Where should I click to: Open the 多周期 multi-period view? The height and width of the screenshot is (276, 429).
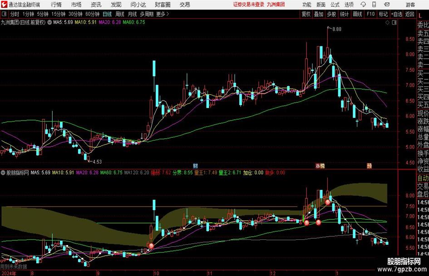147,14
